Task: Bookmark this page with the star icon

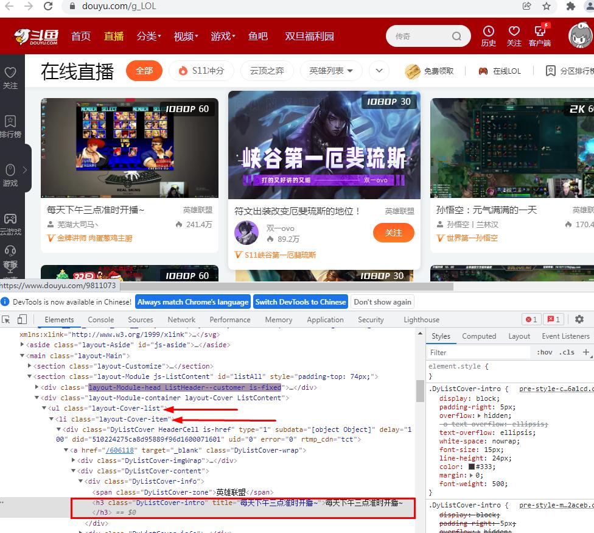Action: tap(547, 6)
